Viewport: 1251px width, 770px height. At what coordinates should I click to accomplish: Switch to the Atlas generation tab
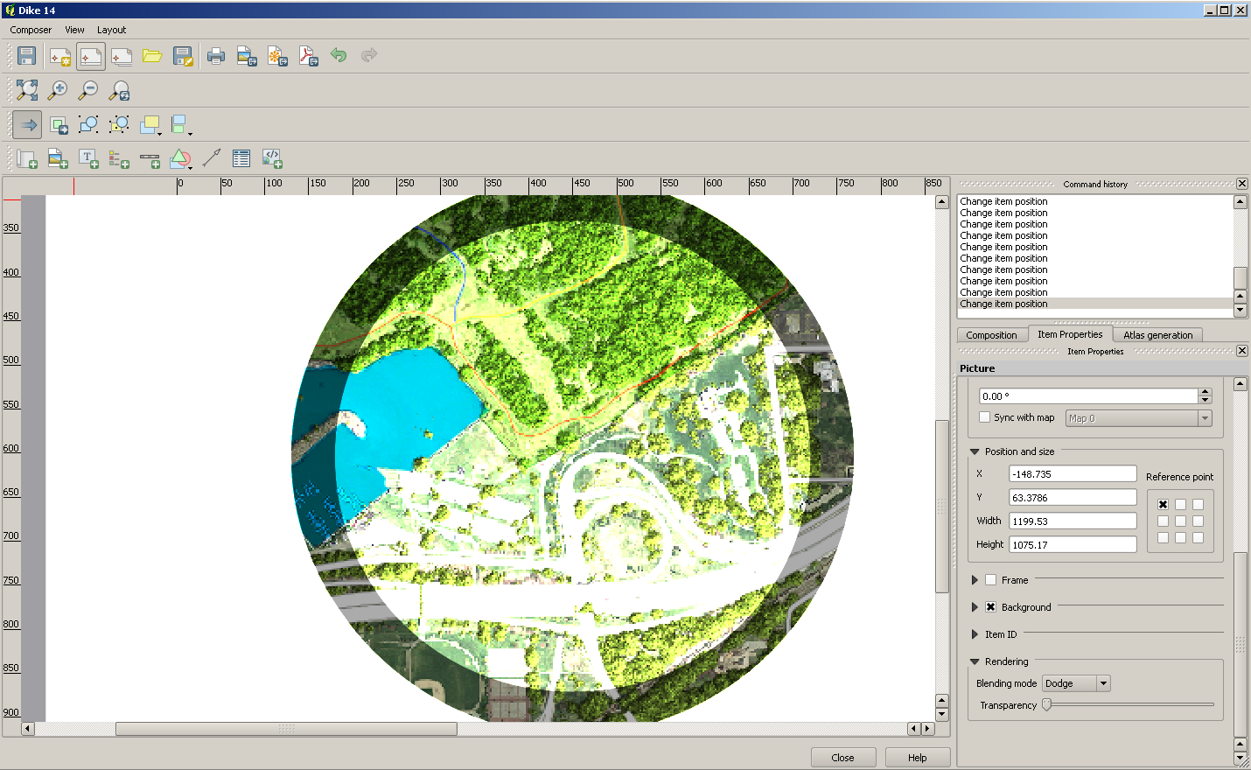[x=1157, y=335]
